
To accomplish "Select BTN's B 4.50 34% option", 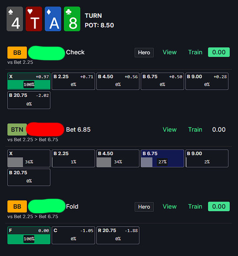I will coord(118,158).
